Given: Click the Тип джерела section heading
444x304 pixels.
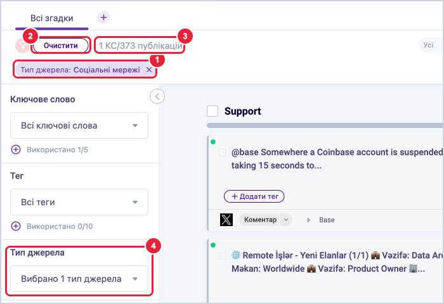Looking at the screenshot, I should (37, 253).
